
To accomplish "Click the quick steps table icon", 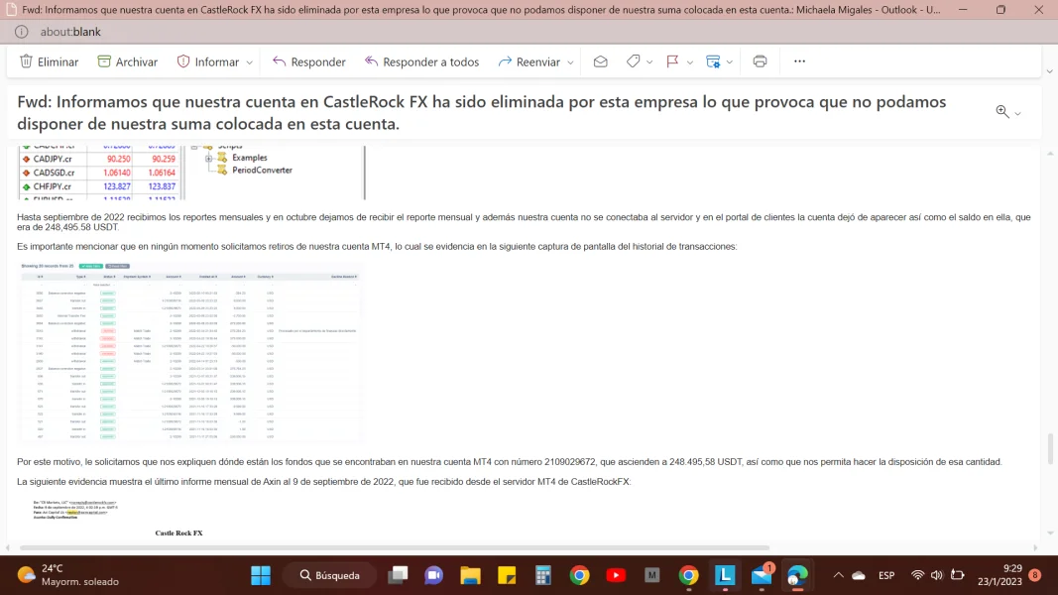I will (713, 61).
